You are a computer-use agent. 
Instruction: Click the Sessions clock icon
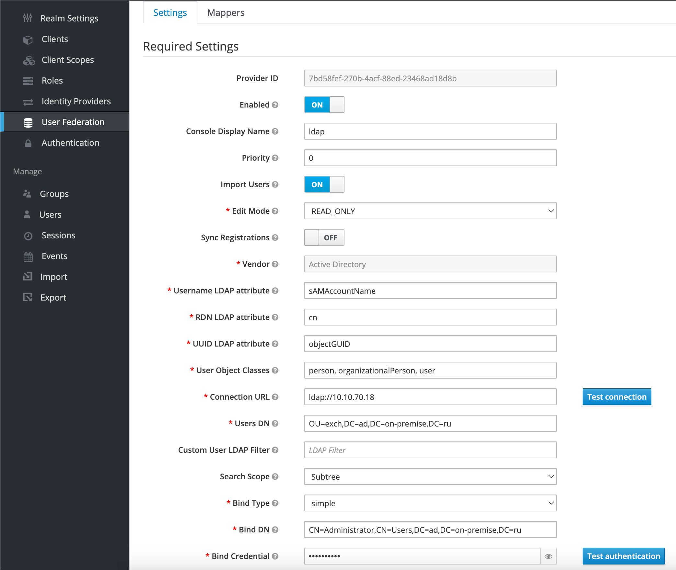click(x=28, y=236)
